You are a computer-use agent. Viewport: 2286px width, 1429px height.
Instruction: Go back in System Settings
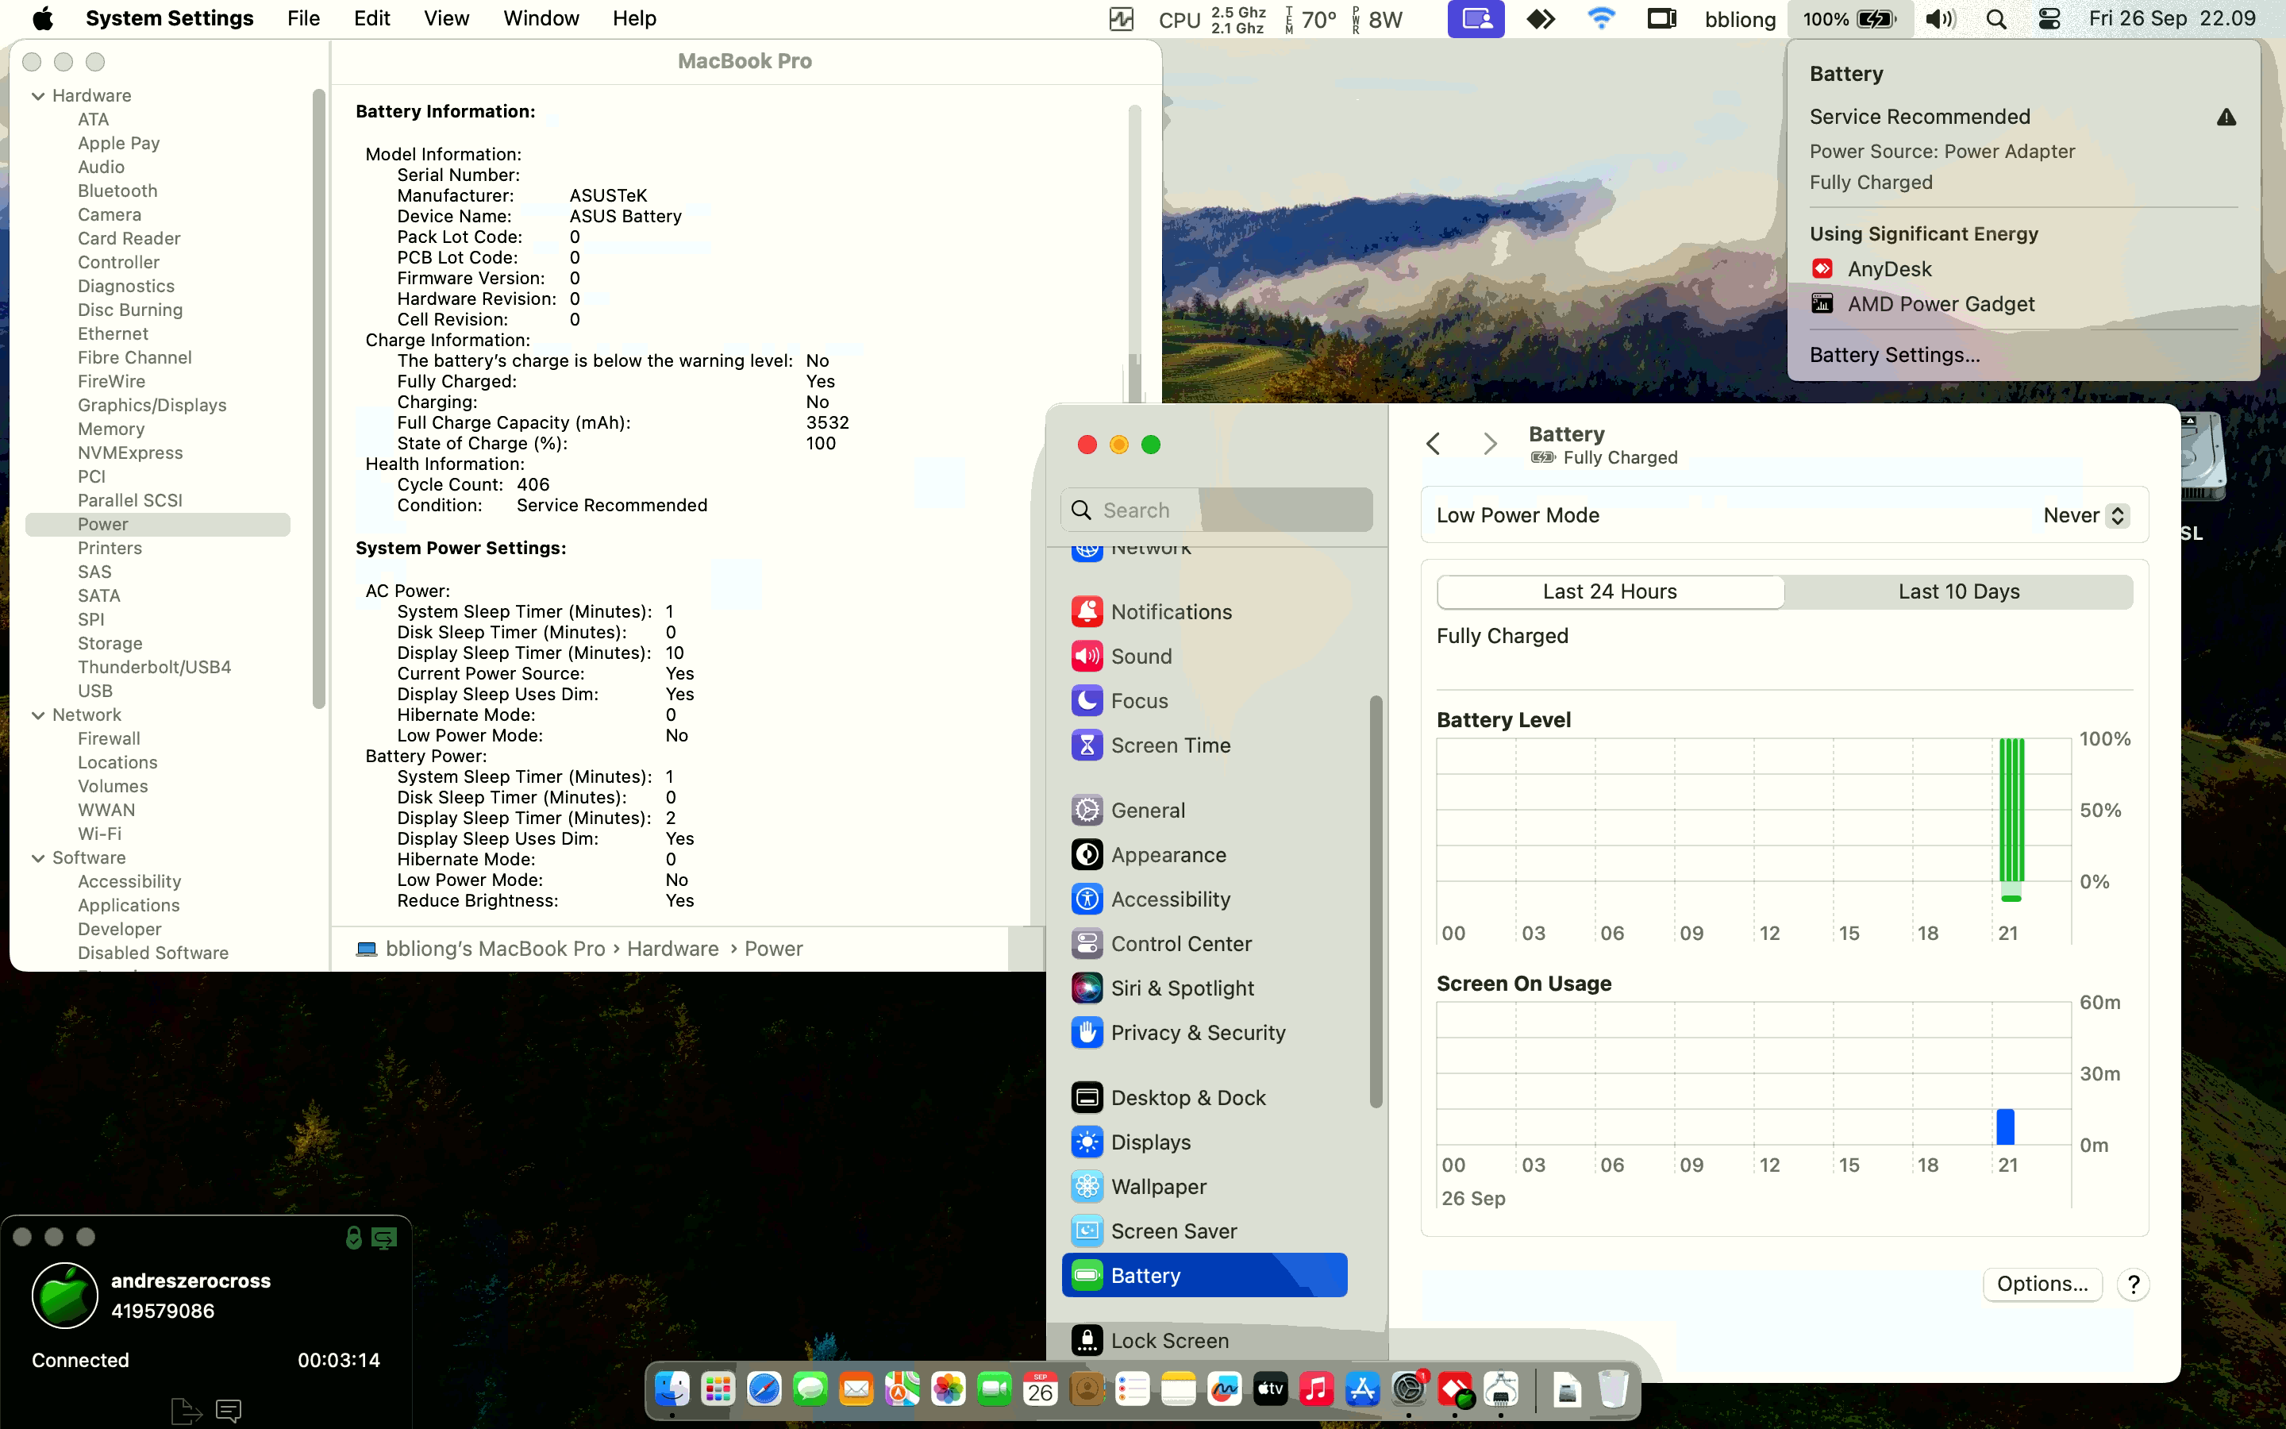[1433, 443]
